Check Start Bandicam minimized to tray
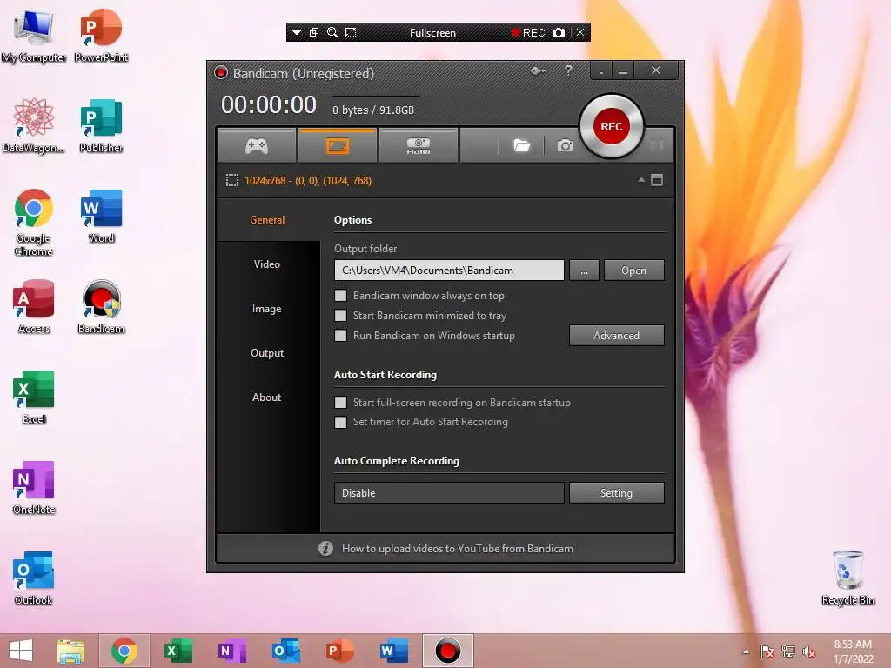Image resolution: width=891 pixels, height=668 pixels. 340,315
